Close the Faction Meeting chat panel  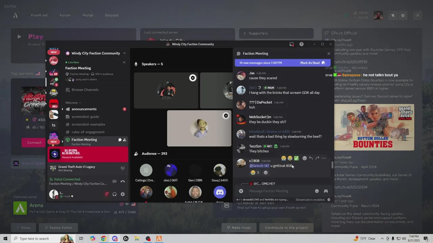coord(328,53)
